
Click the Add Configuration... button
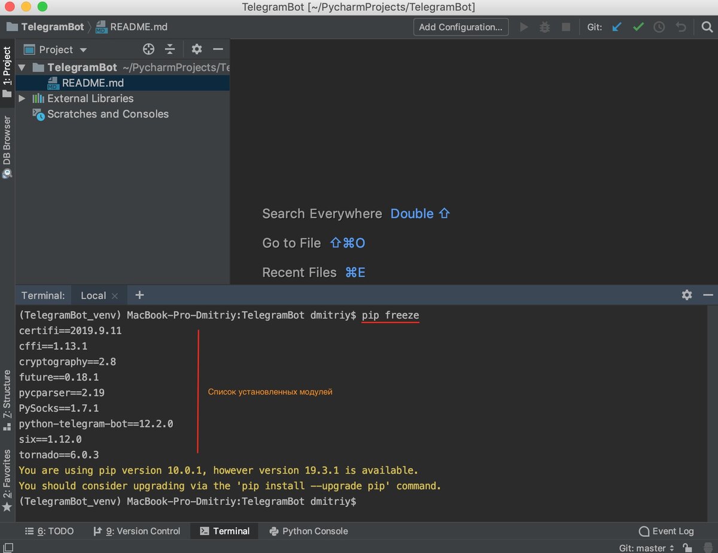click(461, 27)
